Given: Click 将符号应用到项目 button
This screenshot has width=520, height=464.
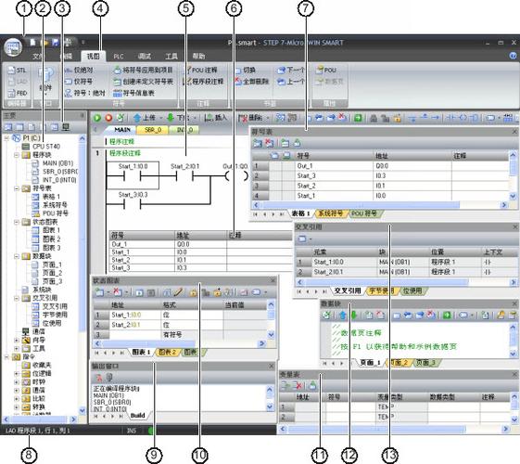Looking at the screenshot, I should [x=144, y=70].
